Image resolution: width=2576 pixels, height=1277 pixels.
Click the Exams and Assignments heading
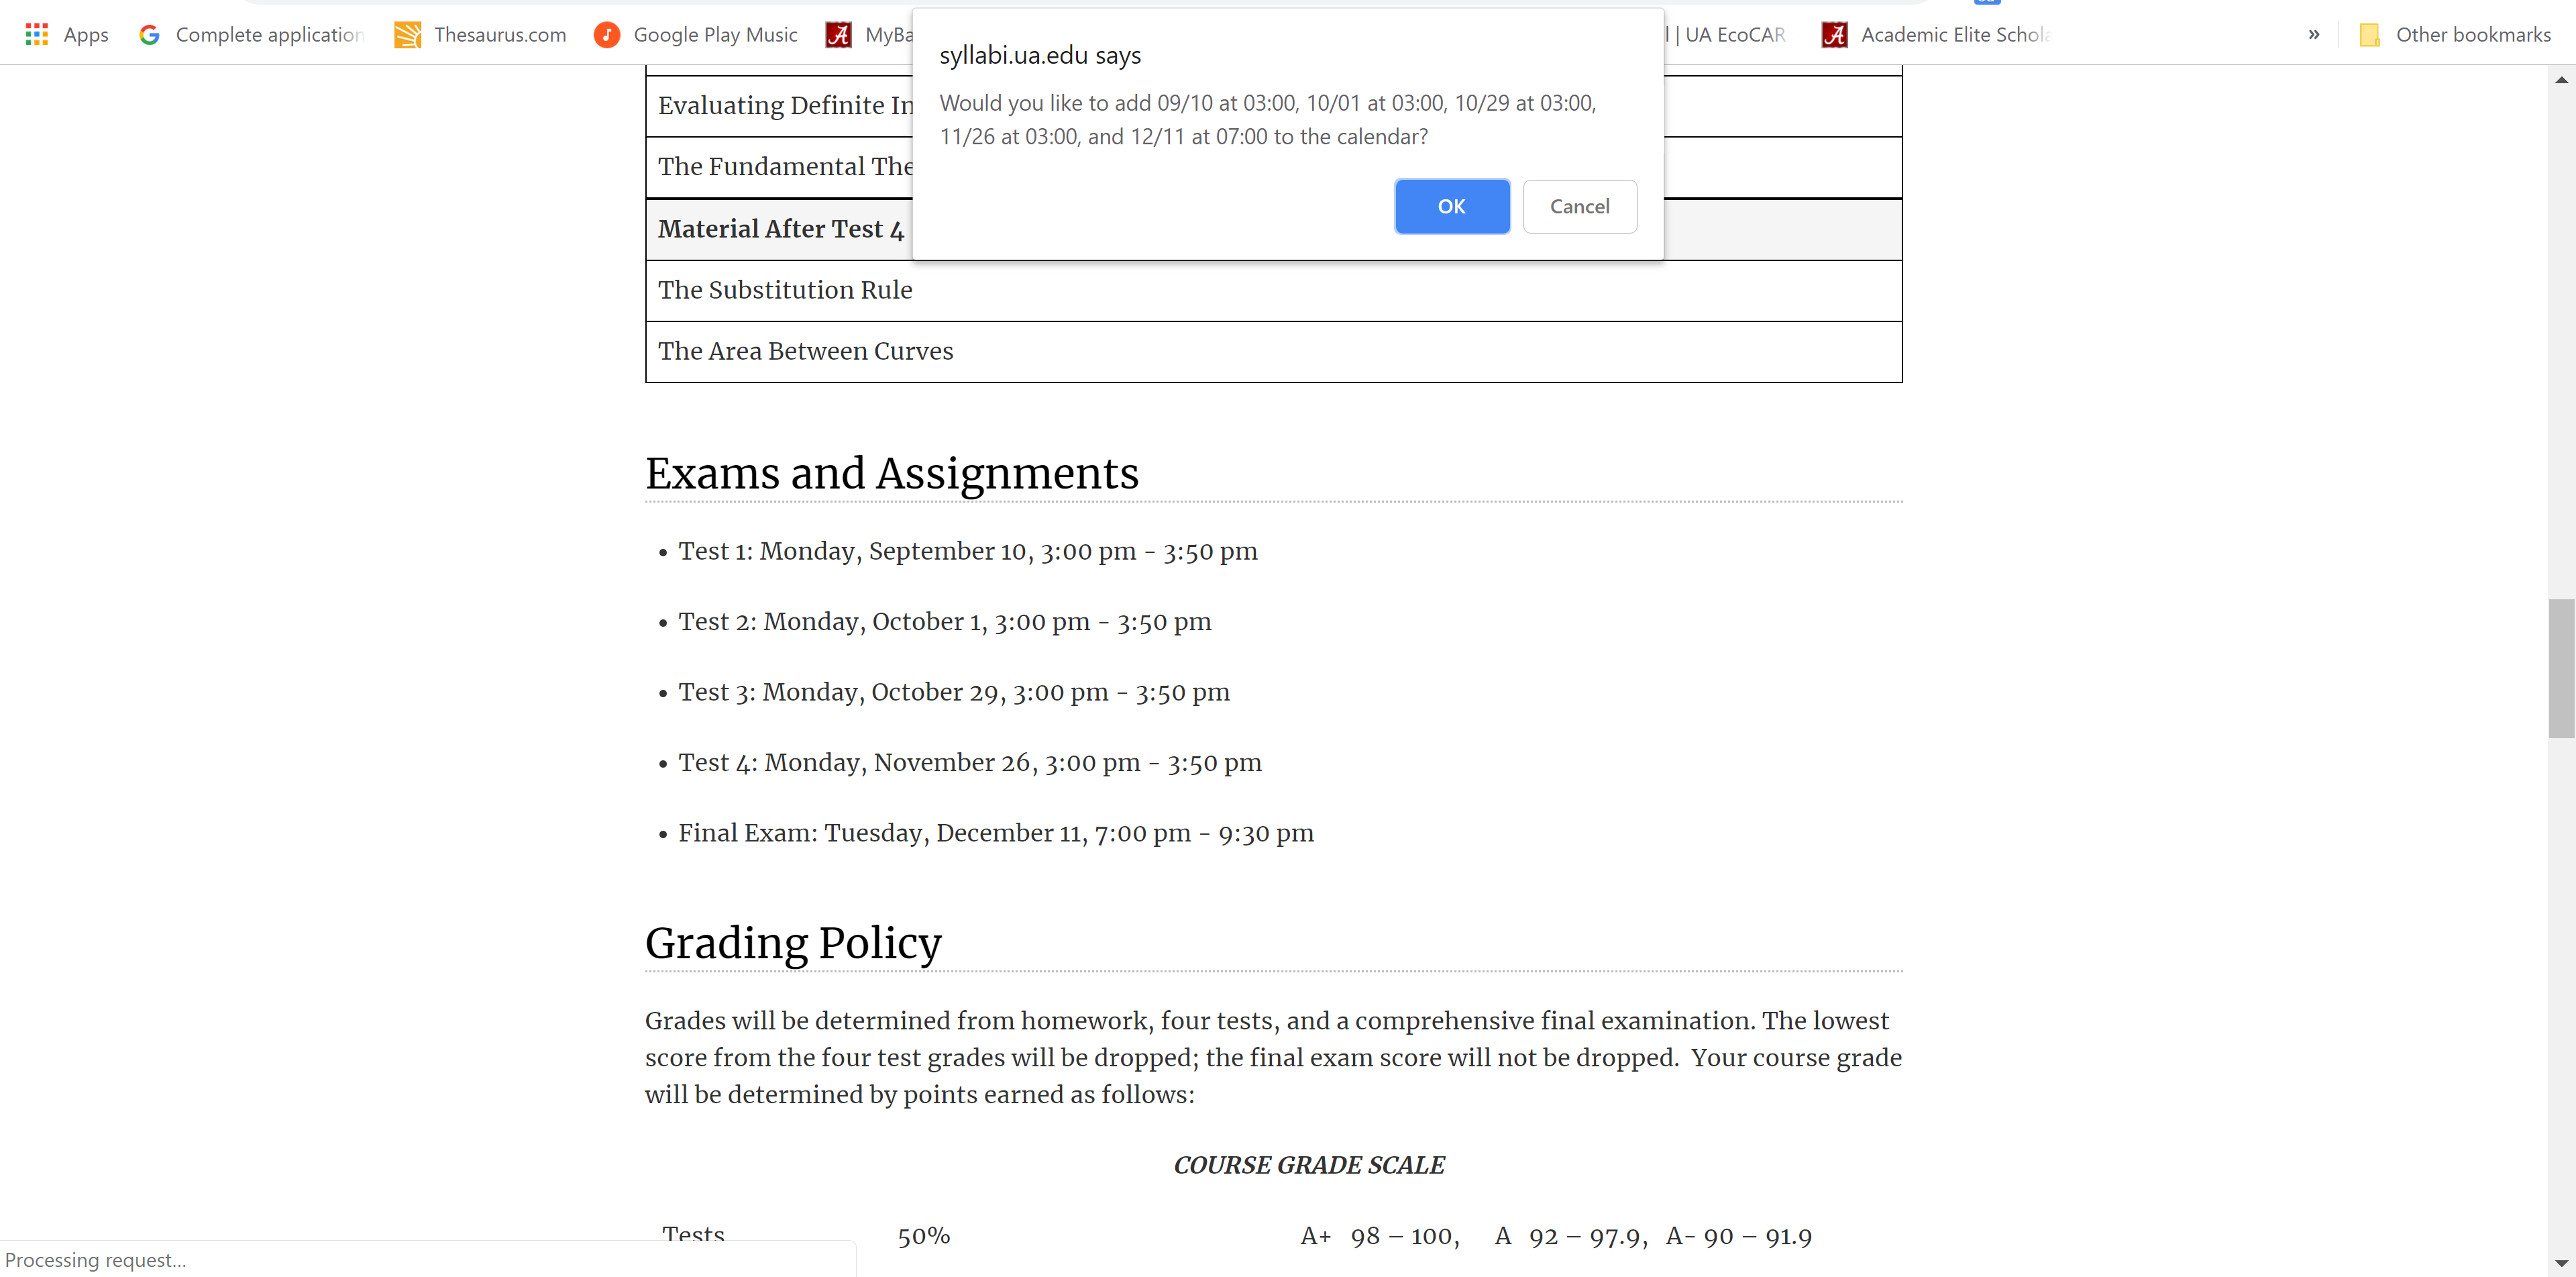[891, 474]
